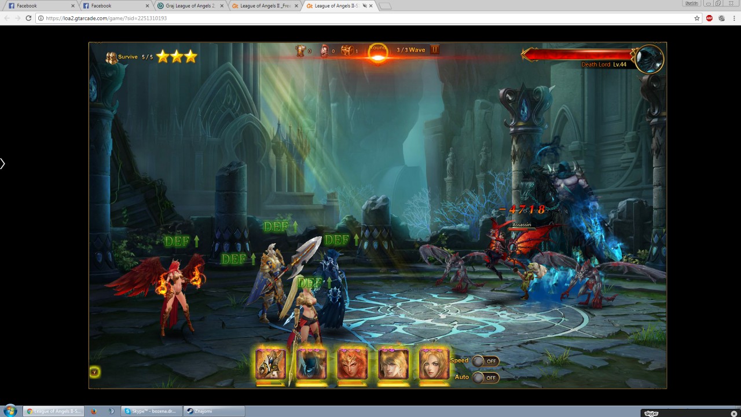The width and height of the screenshot is (741, 417).
Task: Expand the small yellow arrow panel button
Action: tap(94, 372)
